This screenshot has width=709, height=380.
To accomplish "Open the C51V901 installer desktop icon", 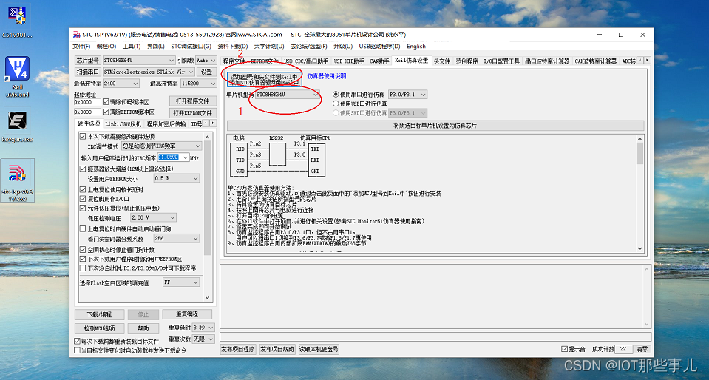I will pyautogui.click(x=17, y=21).
